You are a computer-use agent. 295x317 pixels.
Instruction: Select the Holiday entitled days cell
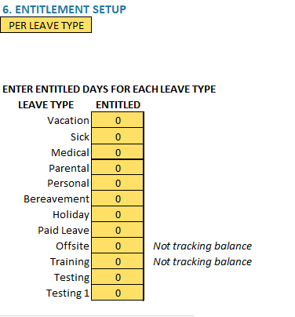pyautogui.click(x=118, y=214)
